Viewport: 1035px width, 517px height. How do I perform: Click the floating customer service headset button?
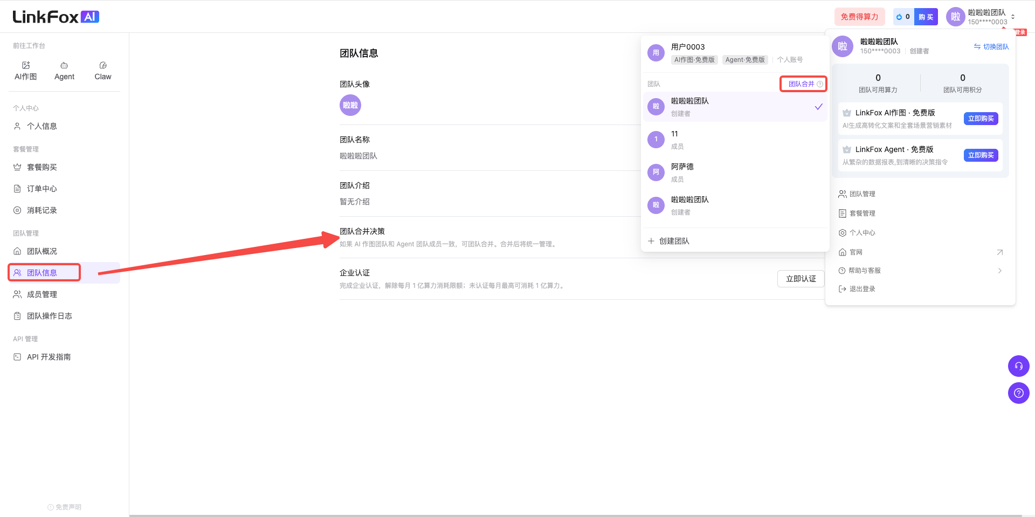[x=1018, y=366]
